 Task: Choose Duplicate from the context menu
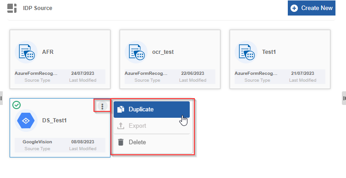(x=152, y=110)
